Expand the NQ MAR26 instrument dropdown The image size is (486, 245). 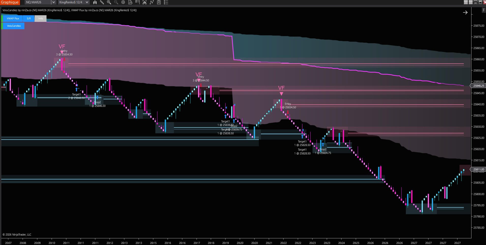pyautogui.click(x=53, y=2)
